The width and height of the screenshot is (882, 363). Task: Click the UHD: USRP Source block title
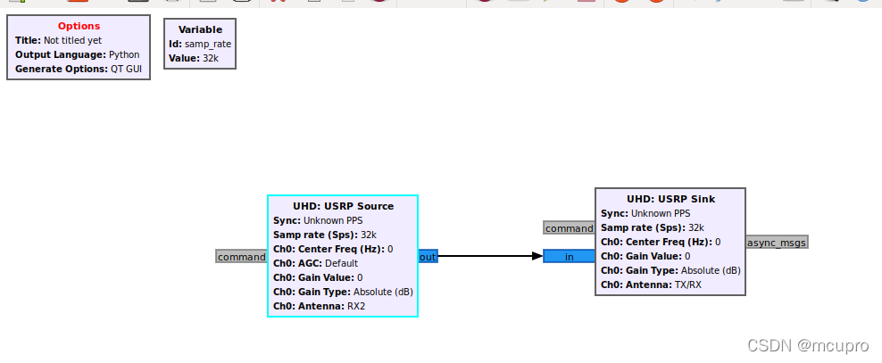pyautogui.click(x=343, y=206)
